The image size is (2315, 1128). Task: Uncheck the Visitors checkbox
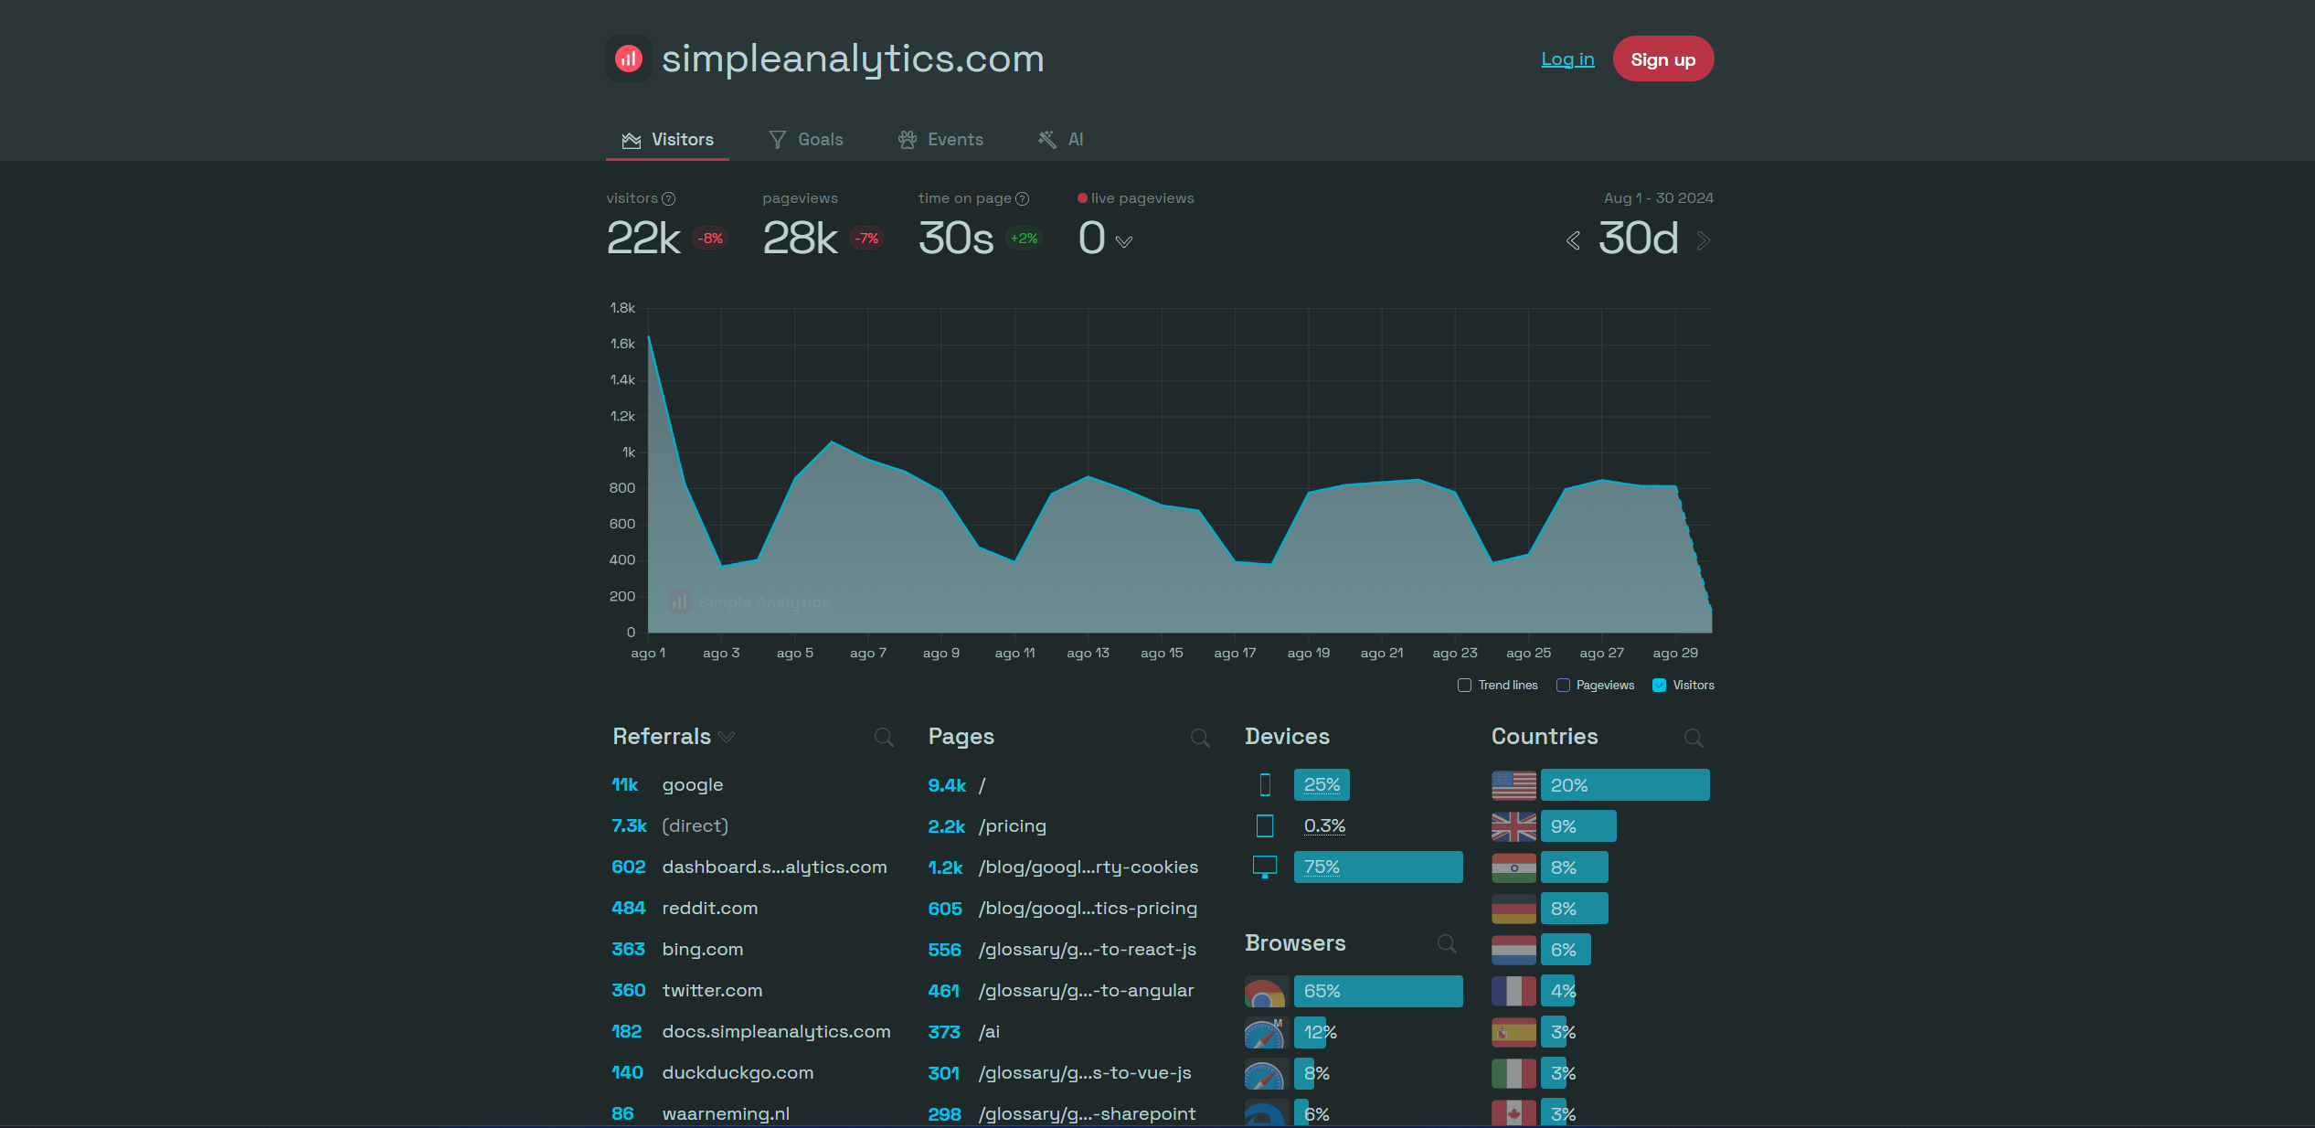pyautogui.click(x=1659, y=686)
